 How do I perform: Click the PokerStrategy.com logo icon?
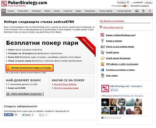coord(4,4)
